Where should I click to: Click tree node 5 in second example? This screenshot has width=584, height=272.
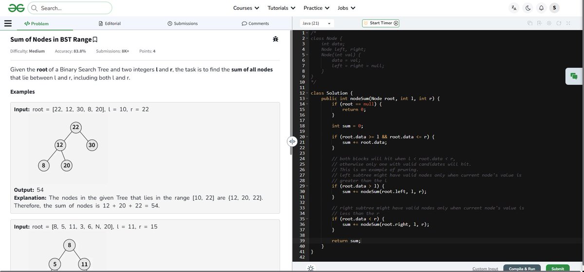55,264
